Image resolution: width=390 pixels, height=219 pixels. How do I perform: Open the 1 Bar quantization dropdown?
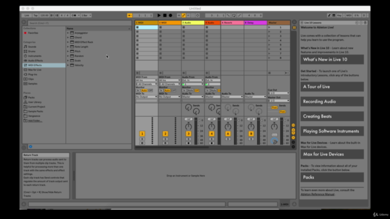coord(86,15)
